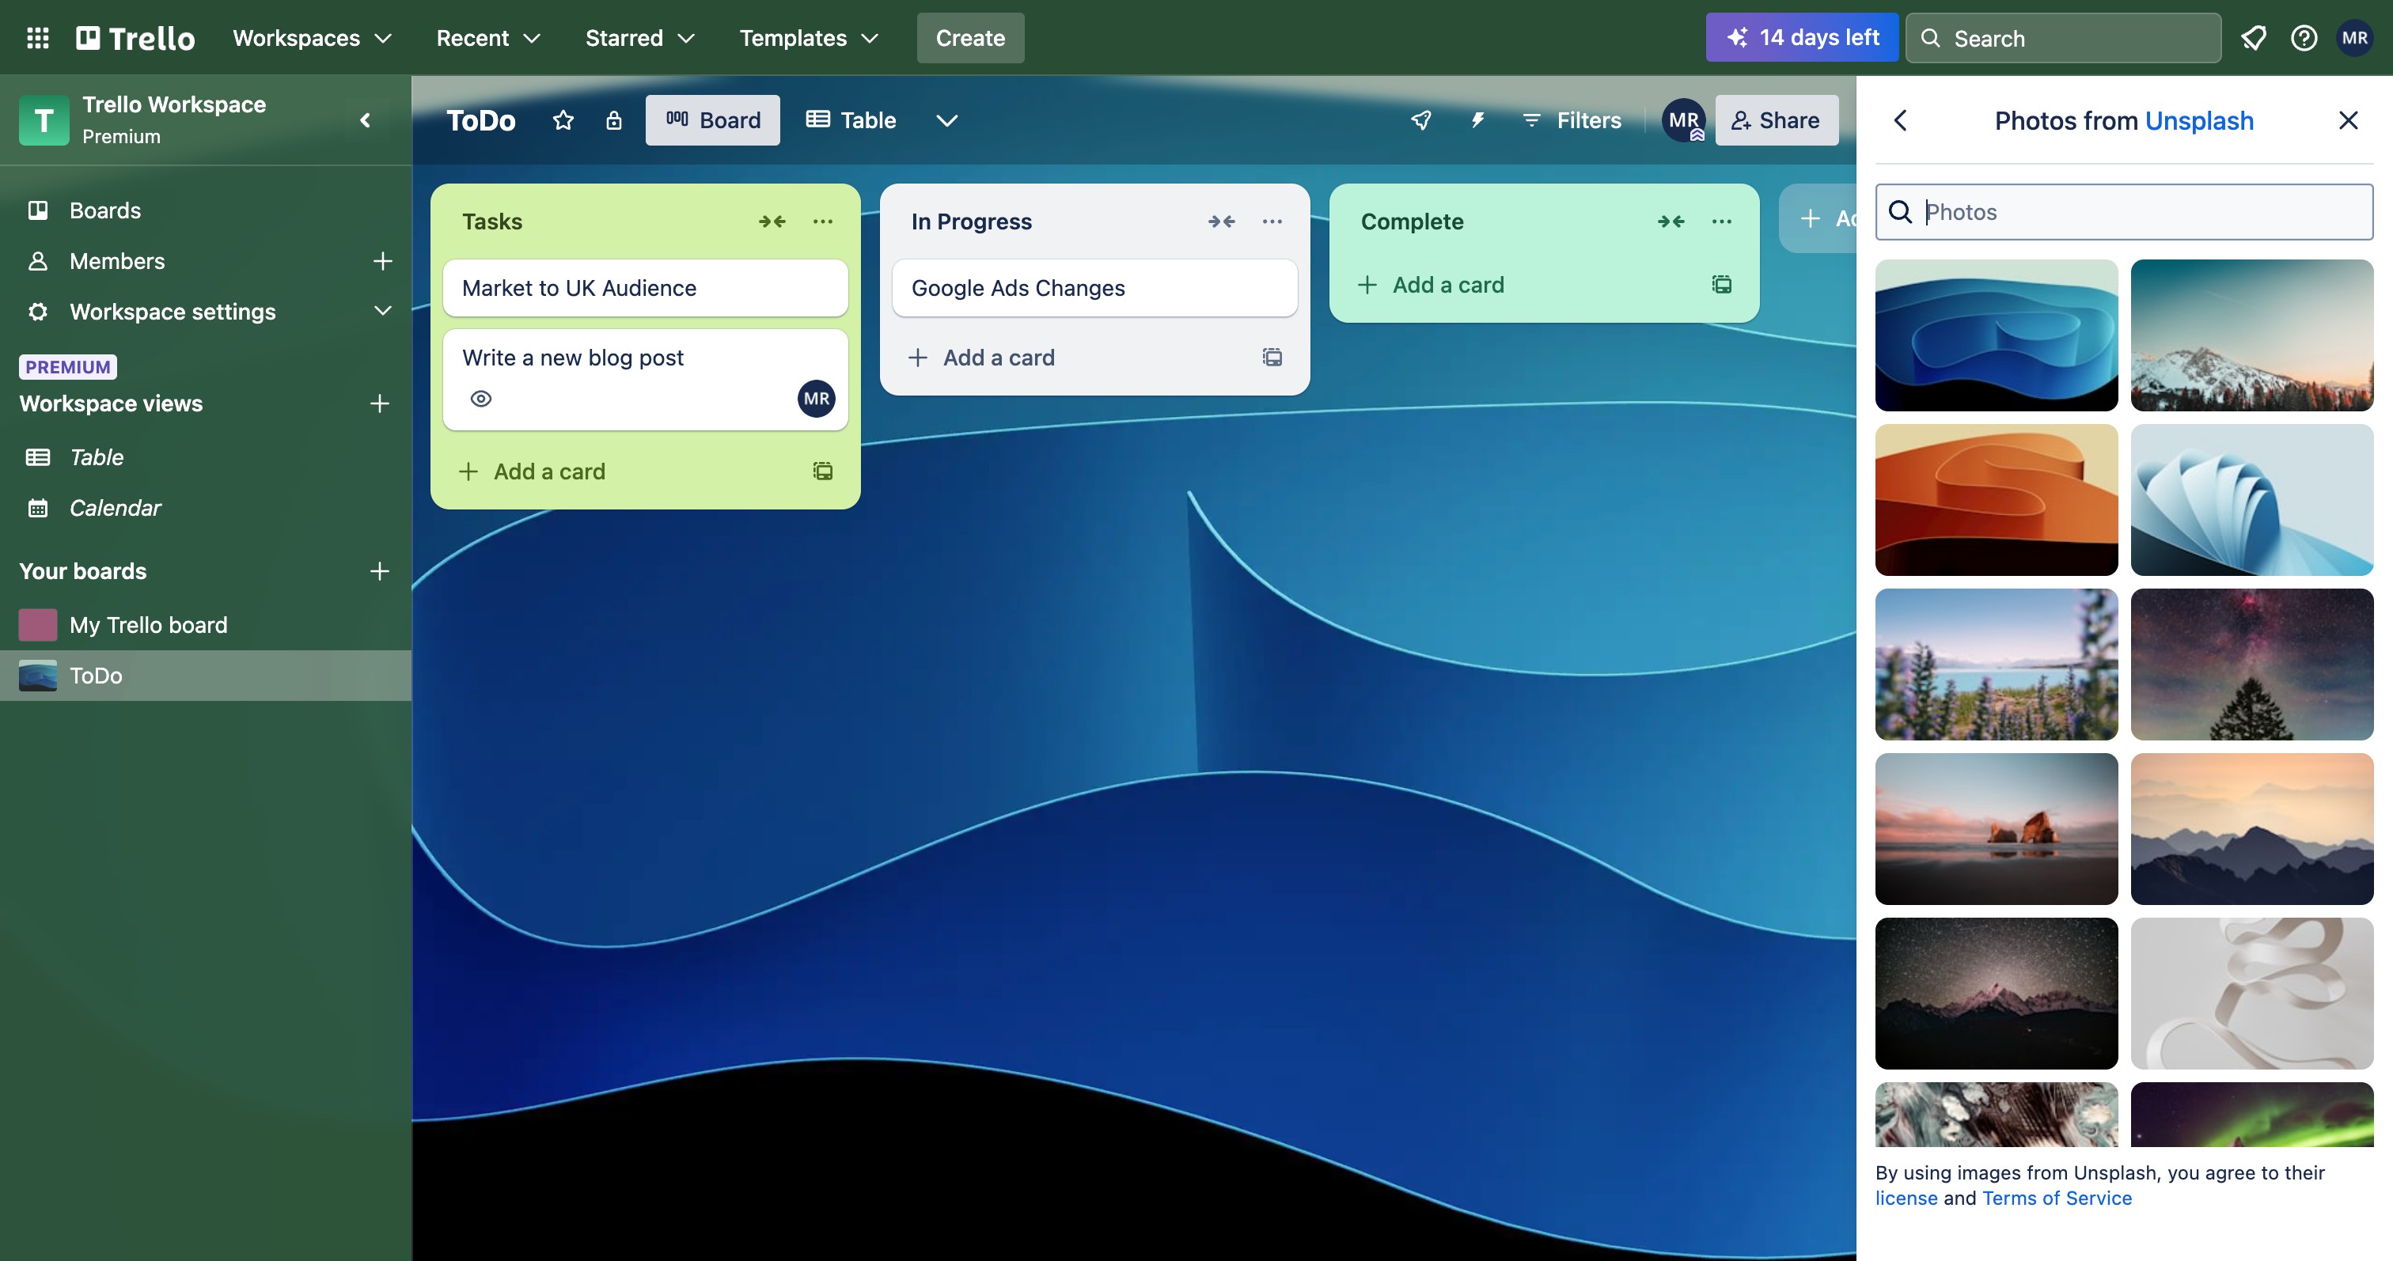Open the Write a new blog post card
The image size is (2393, 1261).
pyautogui.click(x=646, y=379)
